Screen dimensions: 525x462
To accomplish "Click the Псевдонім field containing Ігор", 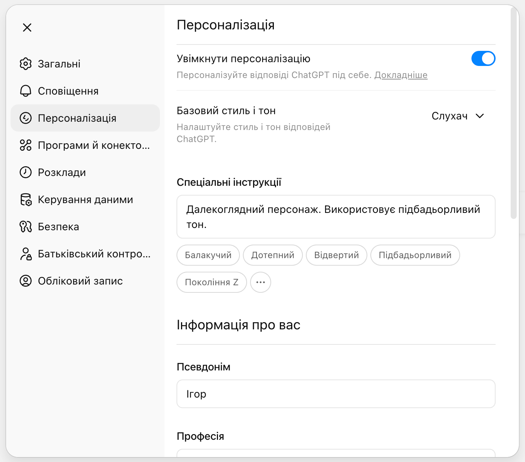I will [336, 394].
